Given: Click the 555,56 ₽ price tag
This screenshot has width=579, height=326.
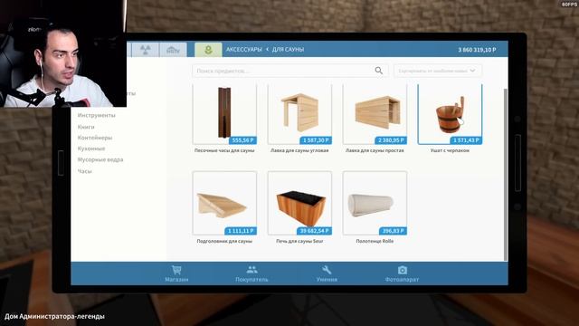Looking at the screenshot, I should [x=242, y=140].
